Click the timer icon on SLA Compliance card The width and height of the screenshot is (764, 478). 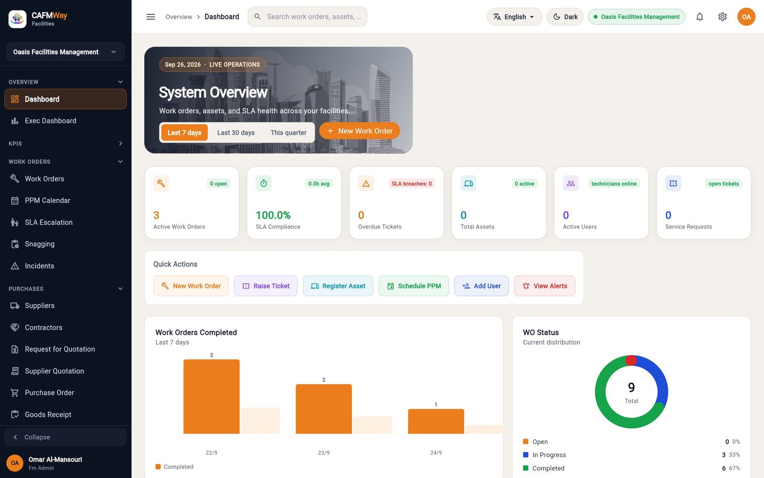[x=264, y=183]
